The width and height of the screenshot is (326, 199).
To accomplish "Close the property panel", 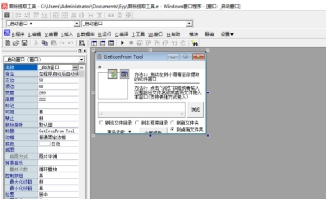I will click(x=85, y=50).
